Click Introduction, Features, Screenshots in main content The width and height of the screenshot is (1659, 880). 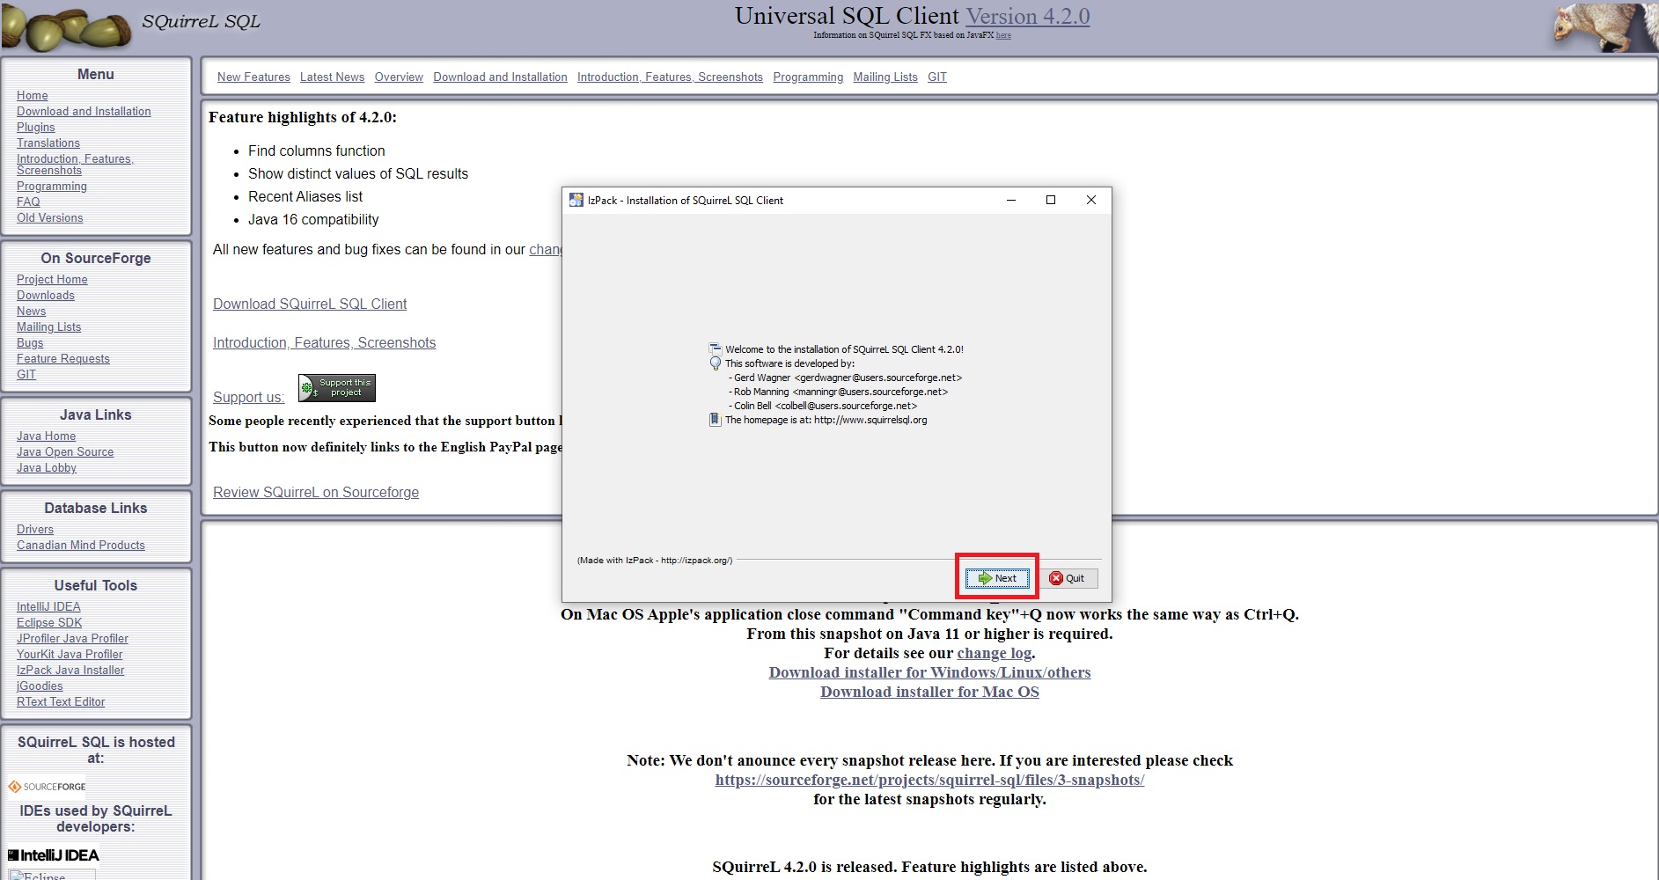[x=324, y=343]
